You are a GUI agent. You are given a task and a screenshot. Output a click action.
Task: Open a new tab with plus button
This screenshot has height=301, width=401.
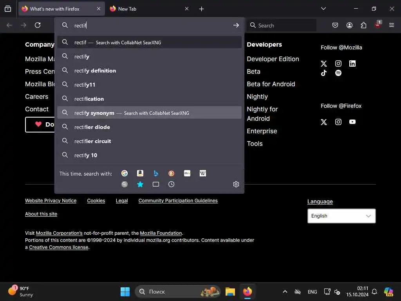click(x=202, y=9)
